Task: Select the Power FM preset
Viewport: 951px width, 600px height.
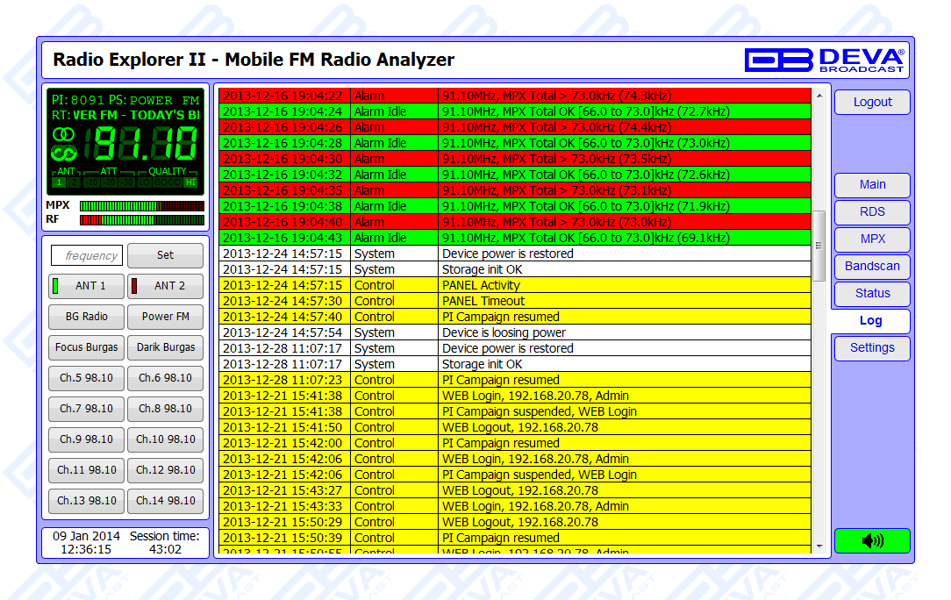Action: [165, 317]
